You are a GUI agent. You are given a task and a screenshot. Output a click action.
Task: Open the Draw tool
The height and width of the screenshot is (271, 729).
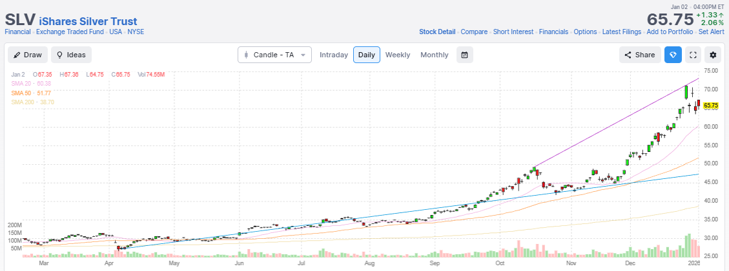(28, 55)
